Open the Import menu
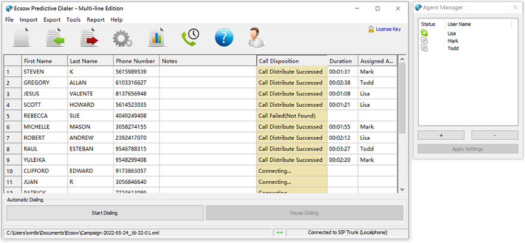This screenshot has height=243, width=525. click(28, 20)
